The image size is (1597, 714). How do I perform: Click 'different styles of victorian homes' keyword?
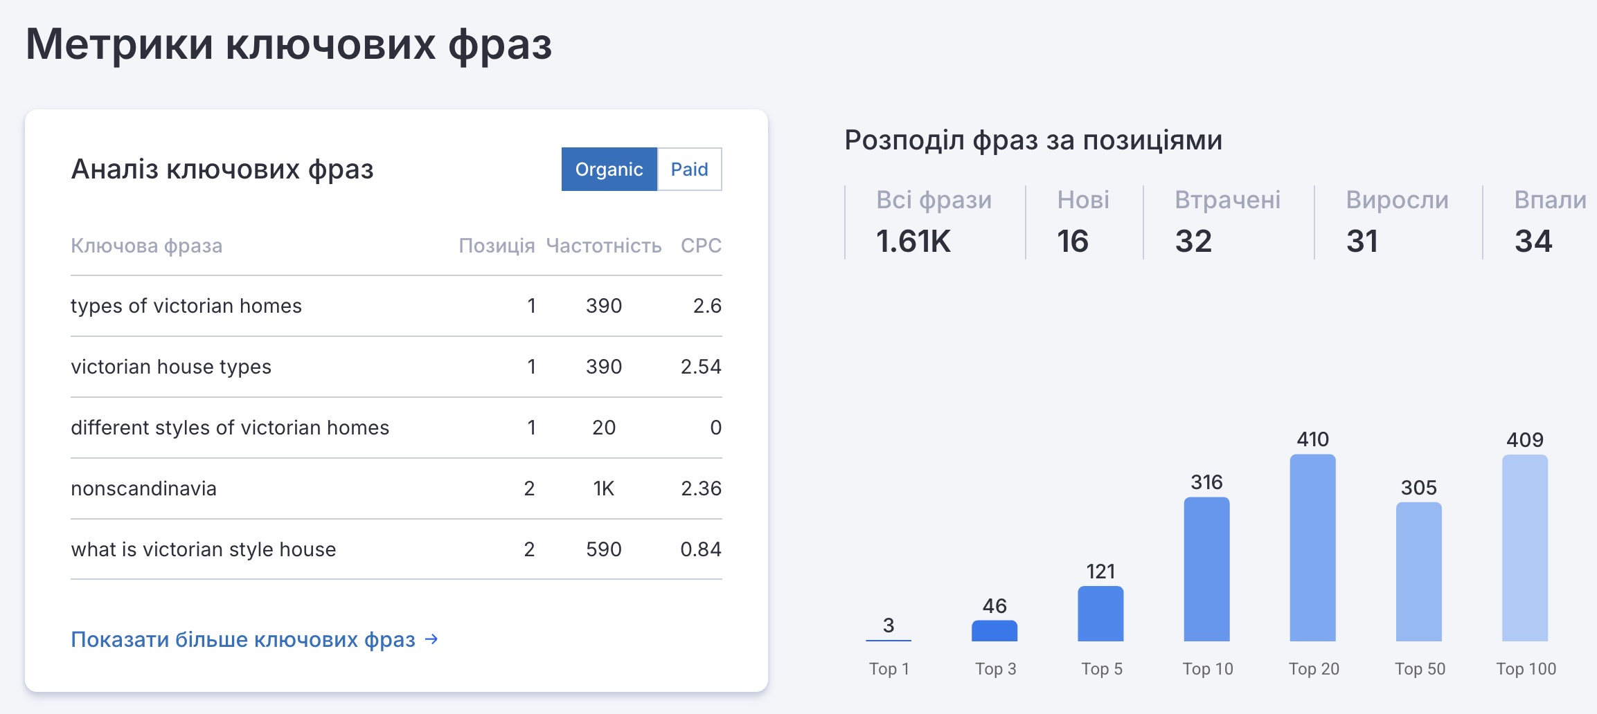pos(230,428)
